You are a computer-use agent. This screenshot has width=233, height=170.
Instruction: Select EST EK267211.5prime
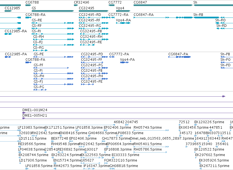tap(201, 169)
